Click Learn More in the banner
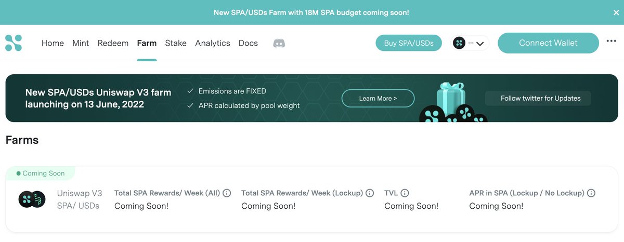The height and width of the screenshot is (242, 624). [378, 98]
